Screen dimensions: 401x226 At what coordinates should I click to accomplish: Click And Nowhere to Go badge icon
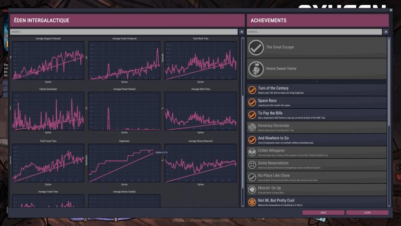252,140
